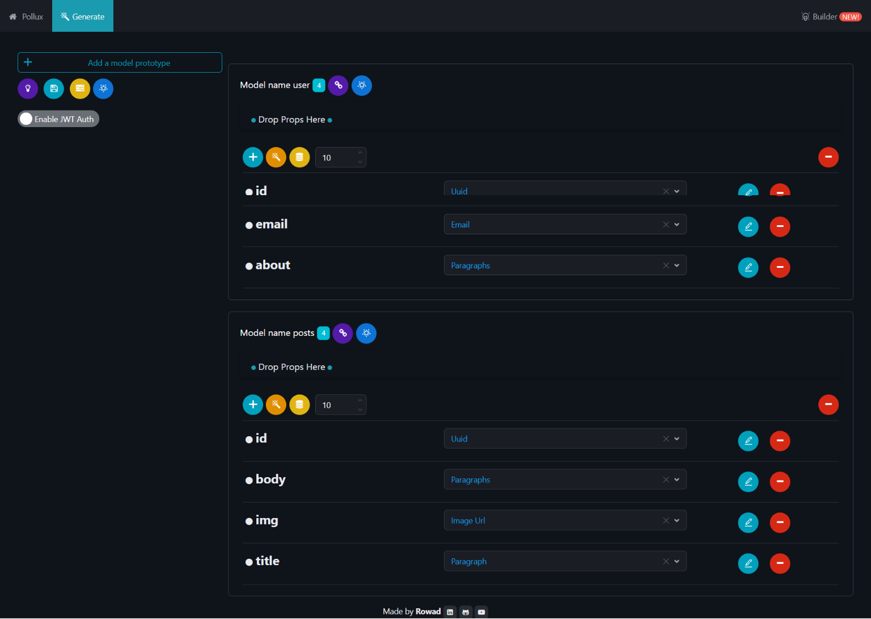Image resolution: width=871 pixels, height=619 pixels.
Task: Open the title Paragraph type dropdown
Action: click(565, 561)
